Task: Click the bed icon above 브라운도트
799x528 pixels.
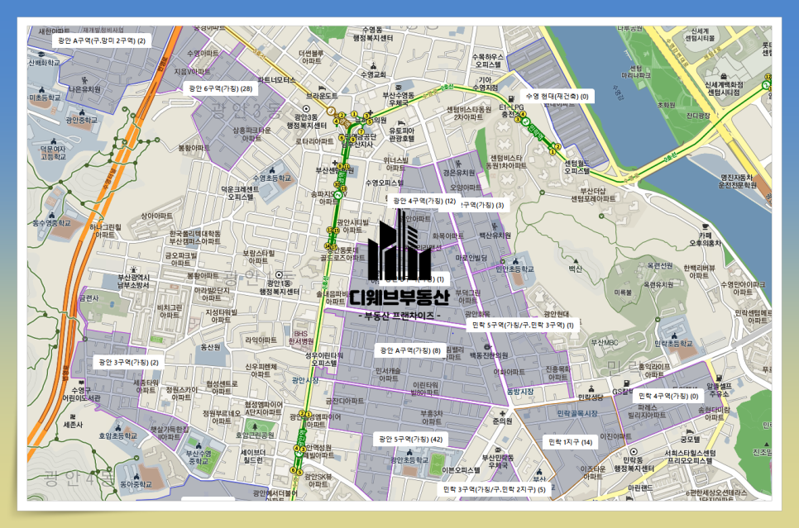Action: (x=322, y=88)
